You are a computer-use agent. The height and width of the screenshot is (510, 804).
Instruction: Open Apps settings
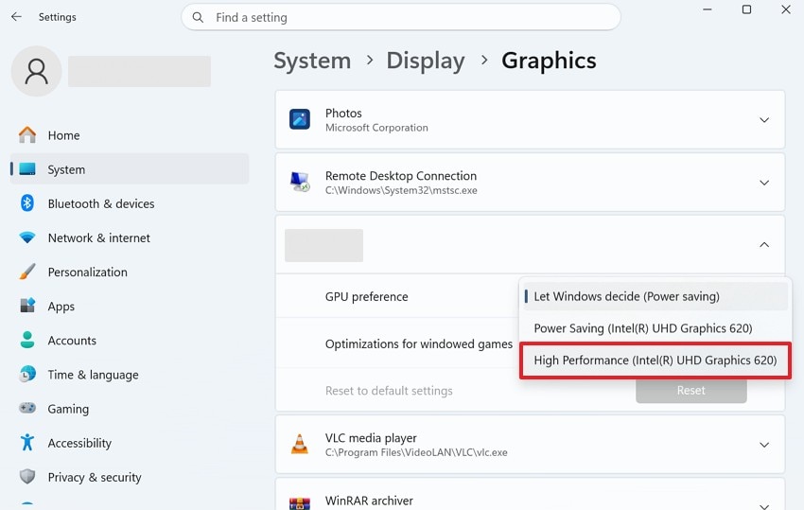130,306
